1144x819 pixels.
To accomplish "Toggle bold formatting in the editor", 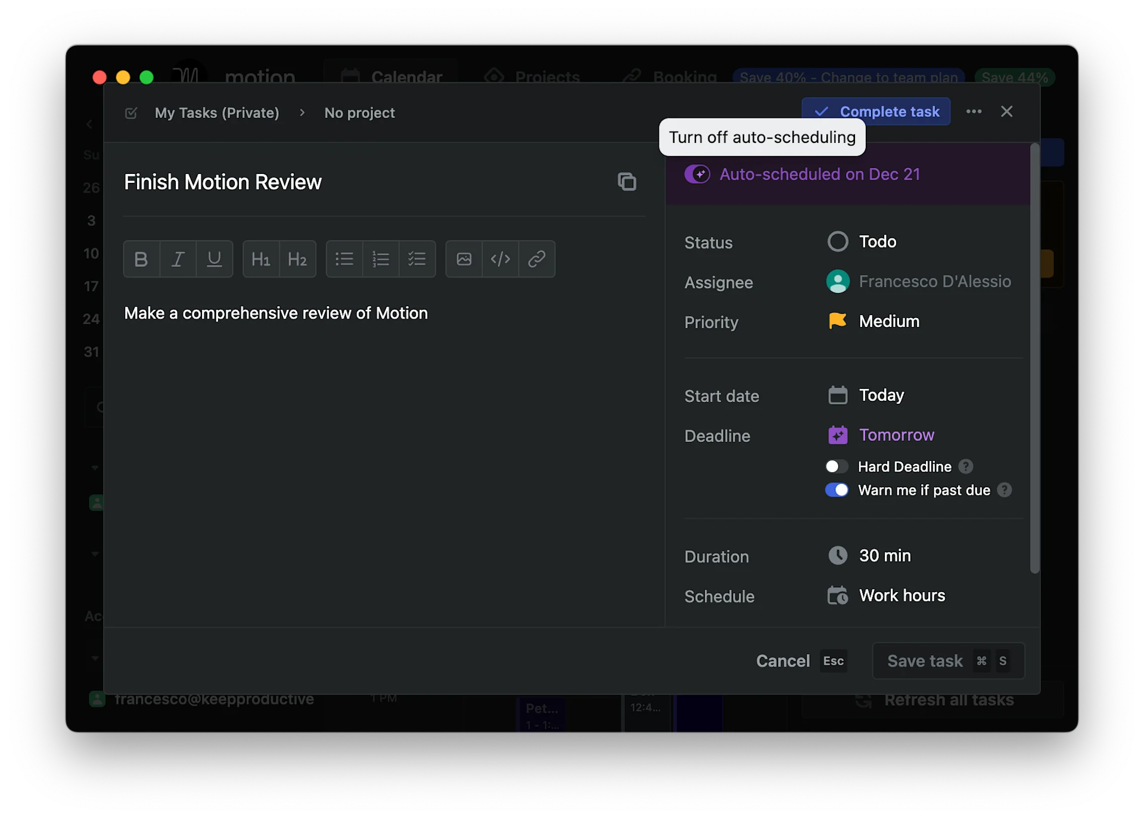I will click(141, 259).
